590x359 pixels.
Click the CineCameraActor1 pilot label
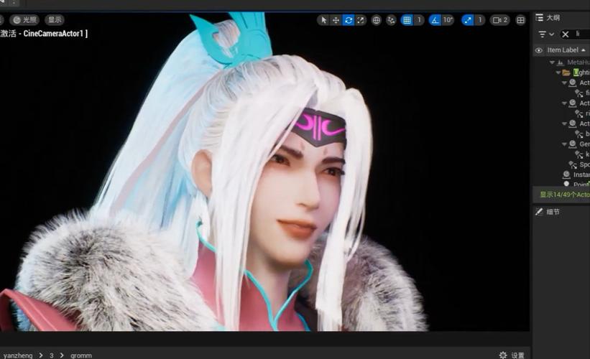[55, 34]
